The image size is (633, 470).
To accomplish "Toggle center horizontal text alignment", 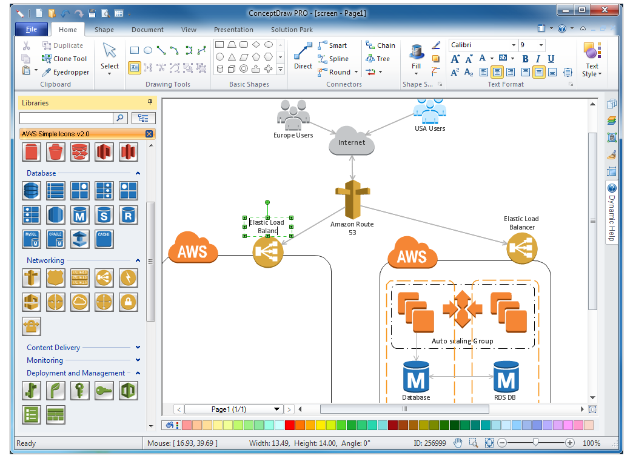I will tap(497, 72).
